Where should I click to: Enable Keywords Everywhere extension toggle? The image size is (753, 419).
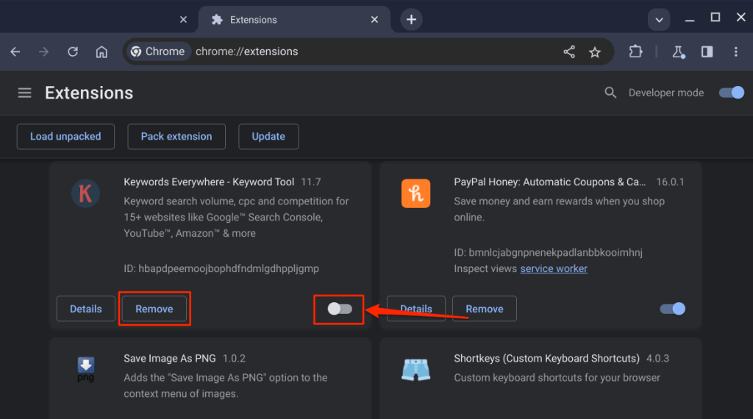point(340,309)
